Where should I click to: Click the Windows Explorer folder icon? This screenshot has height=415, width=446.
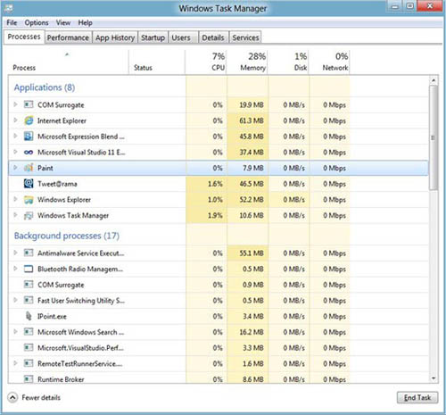click(x=29, y=200)
